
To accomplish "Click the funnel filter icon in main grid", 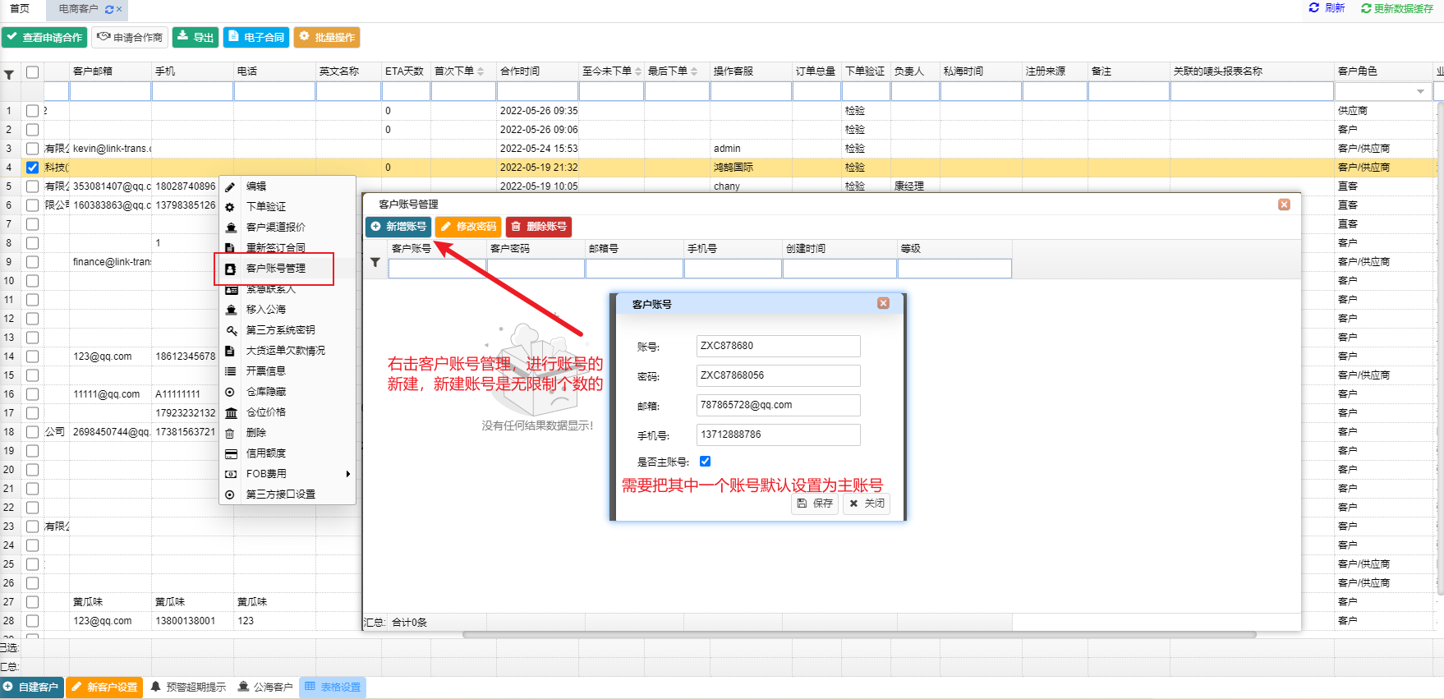I will pos(9,74).
